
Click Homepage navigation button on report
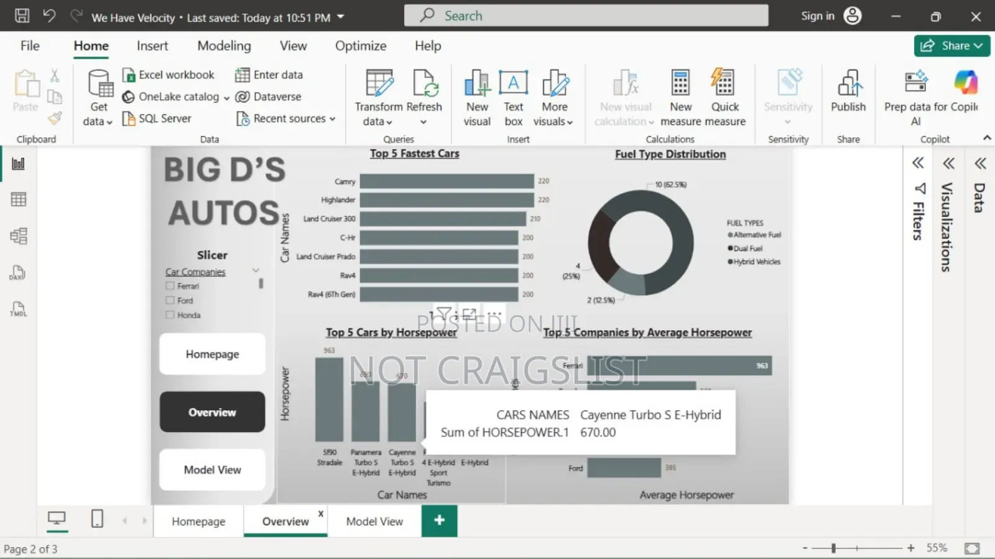212,354
